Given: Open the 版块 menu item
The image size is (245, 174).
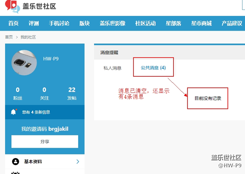Looking at the screenshot, I should point(84,23).
